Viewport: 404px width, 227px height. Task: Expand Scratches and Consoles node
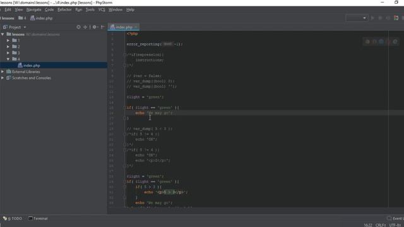tap(3, 78)
